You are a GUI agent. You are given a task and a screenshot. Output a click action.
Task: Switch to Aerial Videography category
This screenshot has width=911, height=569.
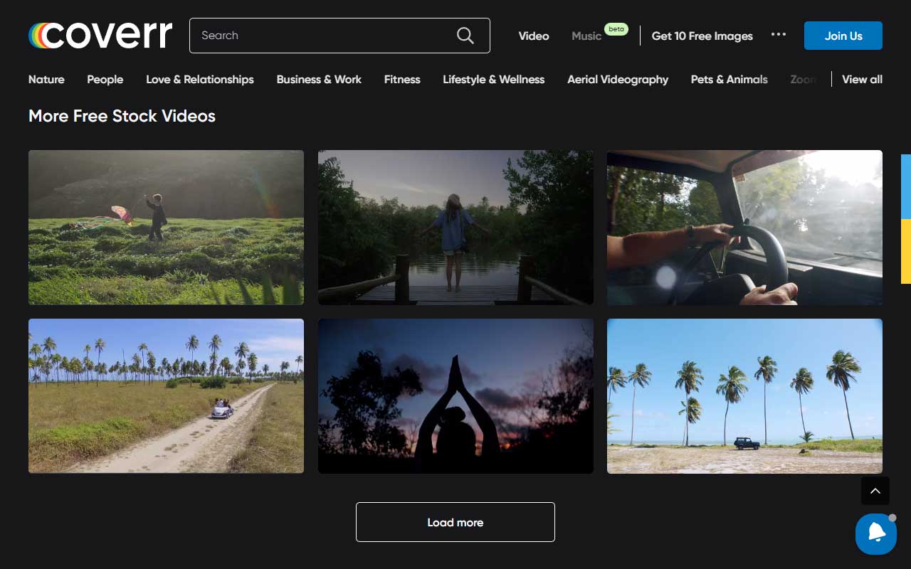616,79
